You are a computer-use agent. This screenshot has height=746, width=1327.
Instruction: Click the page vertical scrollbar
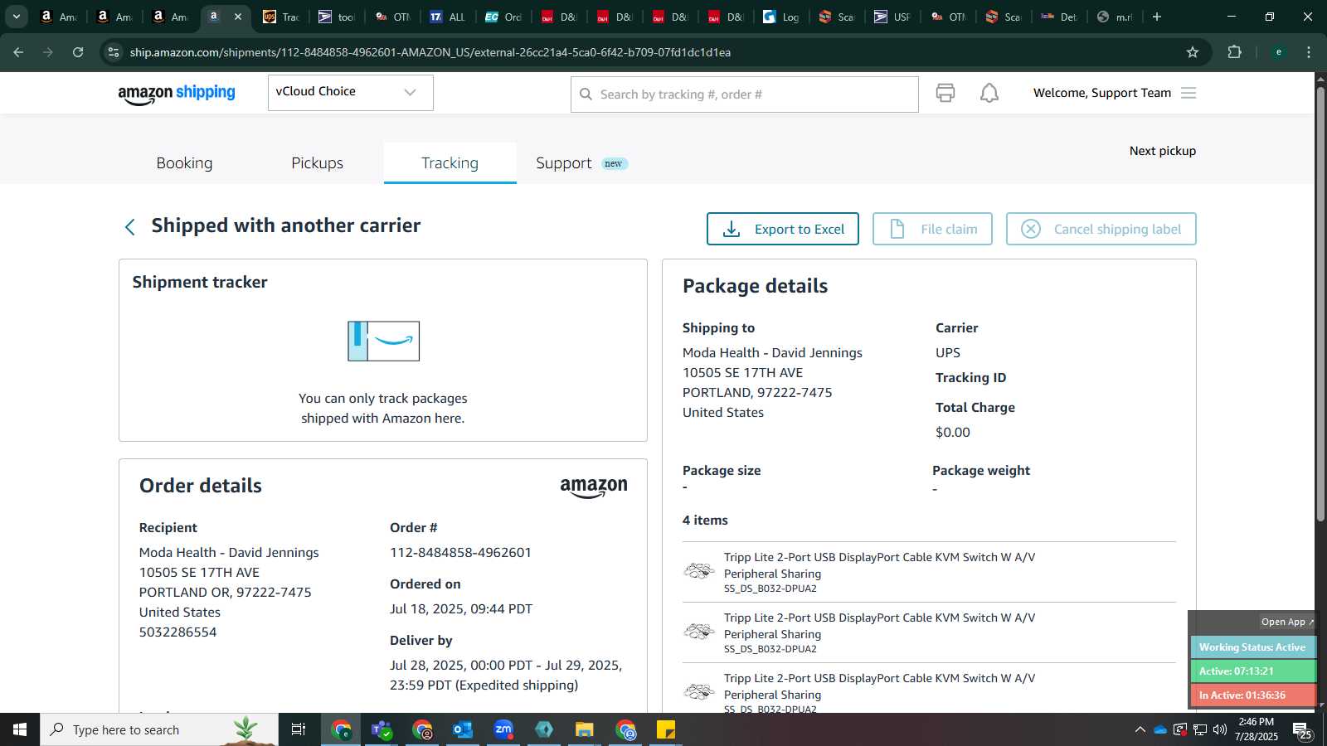[1320, 303]
